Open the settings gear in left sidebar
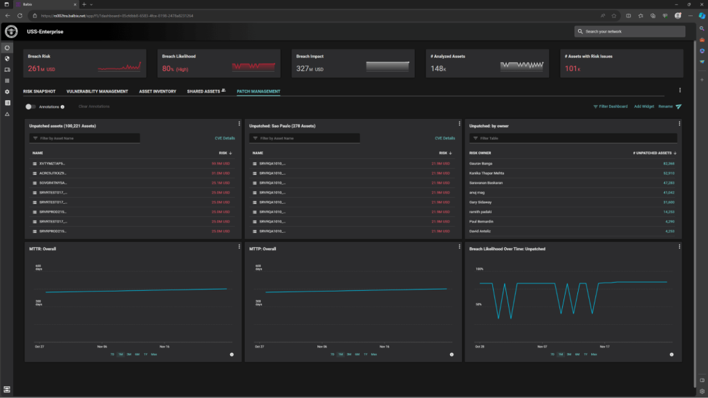The width and height of the screenshot is (708, 398). 7,92
